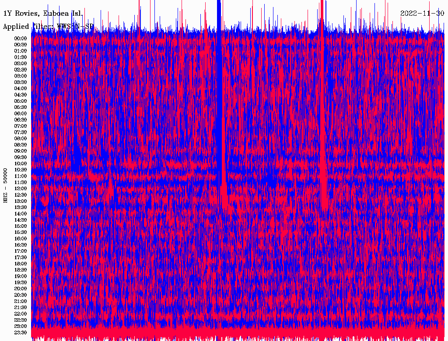Select the 19:00 time label
This screenshot has height=341, width=448.
[21, 276]
